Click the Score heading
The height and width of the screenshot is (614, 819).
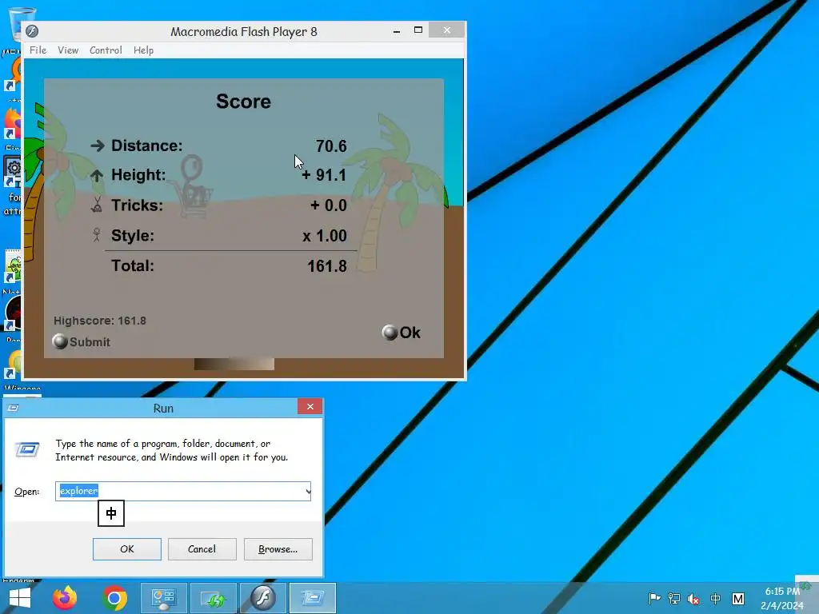point(243,102)
